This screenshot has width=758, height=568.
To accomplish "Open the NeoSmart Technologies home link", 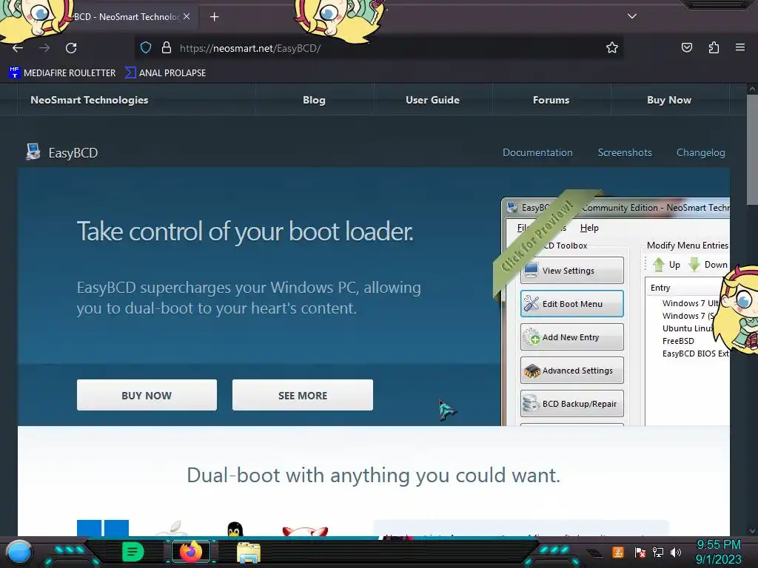I will (x=90, y=100).
